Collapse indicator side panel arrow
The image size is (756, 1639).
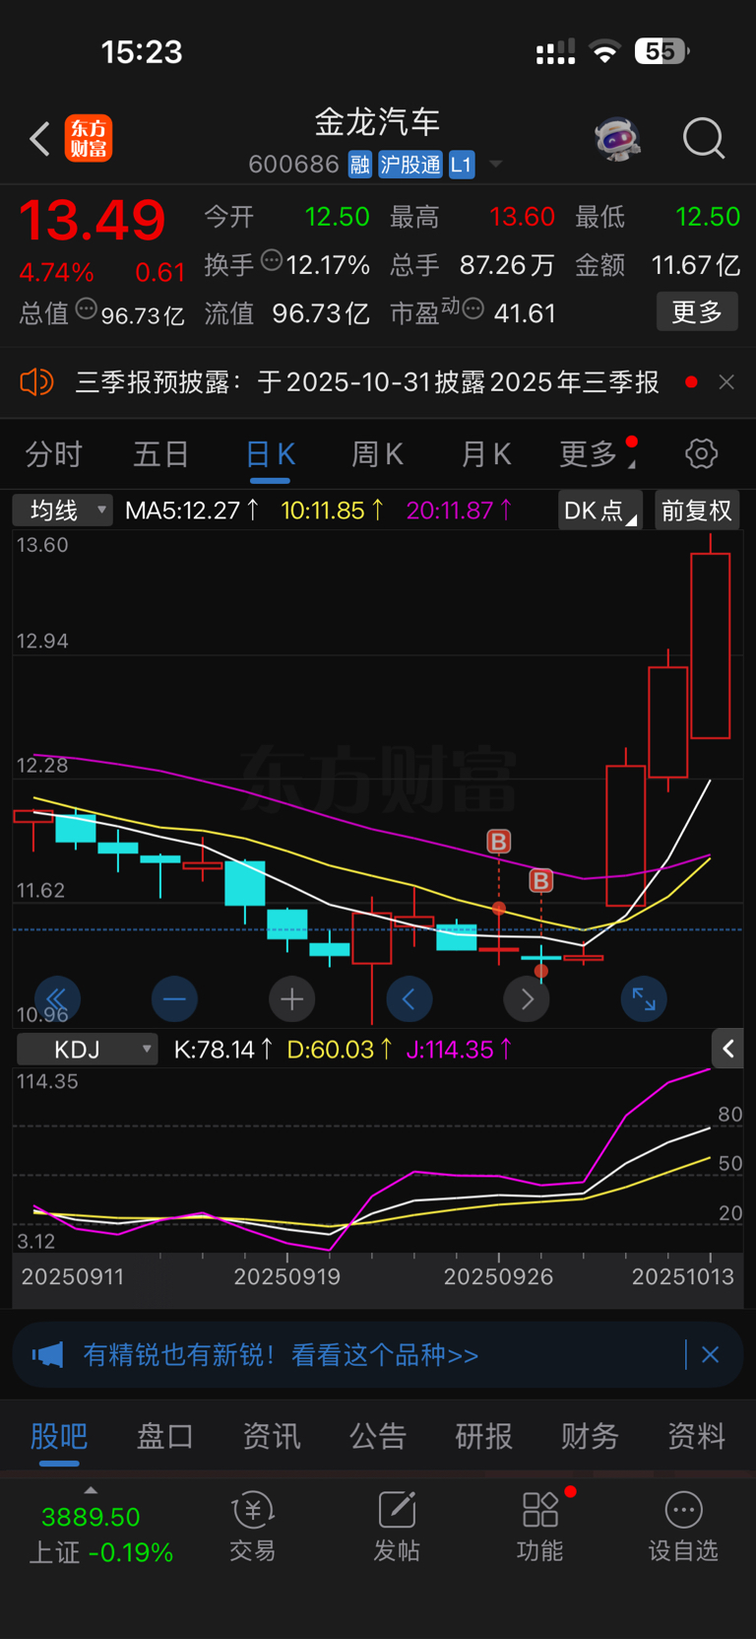click(x=727, y=1049)
